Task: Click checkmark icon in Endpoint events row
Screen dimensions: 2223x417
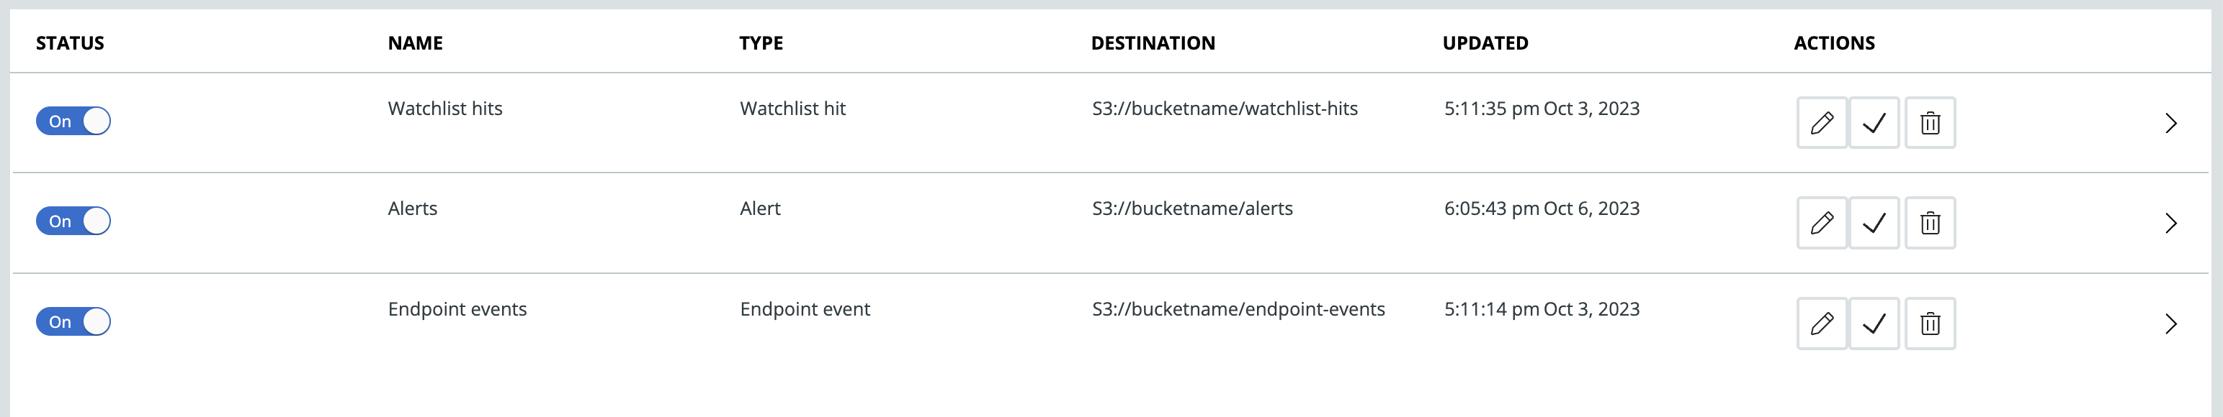Action: tap(1874, 324)
